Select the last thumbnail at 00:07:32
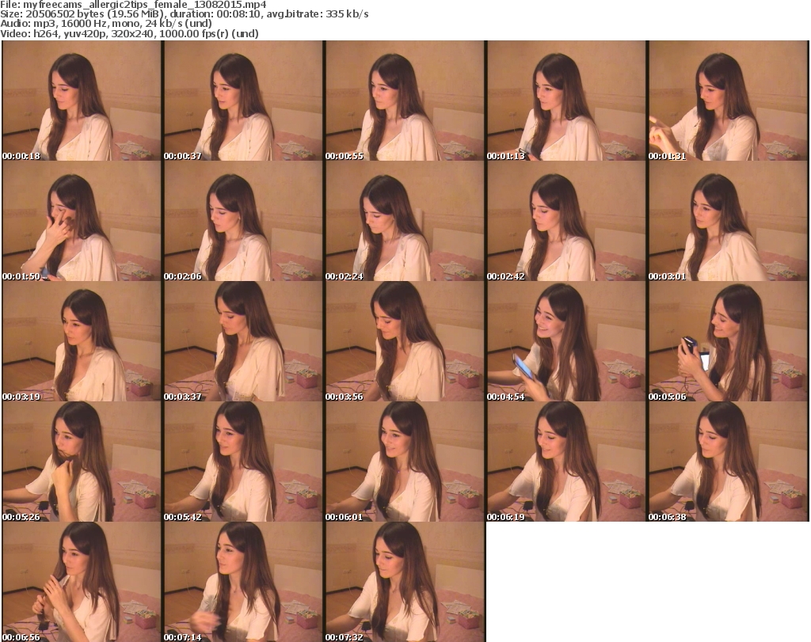 [x=405, y=582]
